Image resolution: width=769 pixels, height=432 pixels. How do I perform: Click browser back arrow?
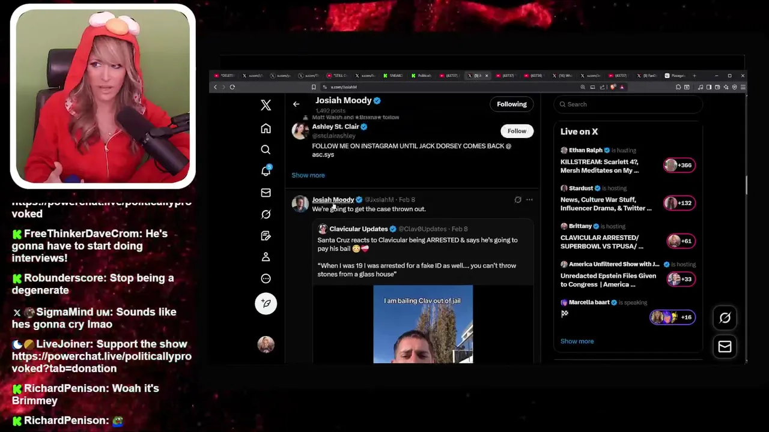coord(215,87)
